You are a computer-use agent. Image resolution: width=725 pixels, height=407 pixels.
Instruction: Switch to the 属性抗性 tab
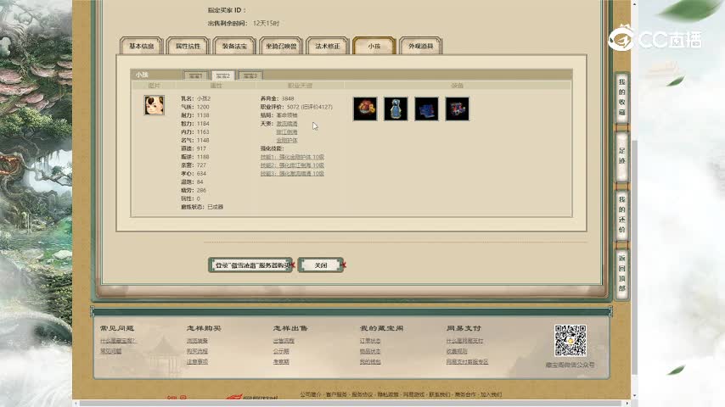(x=187, y=46)
